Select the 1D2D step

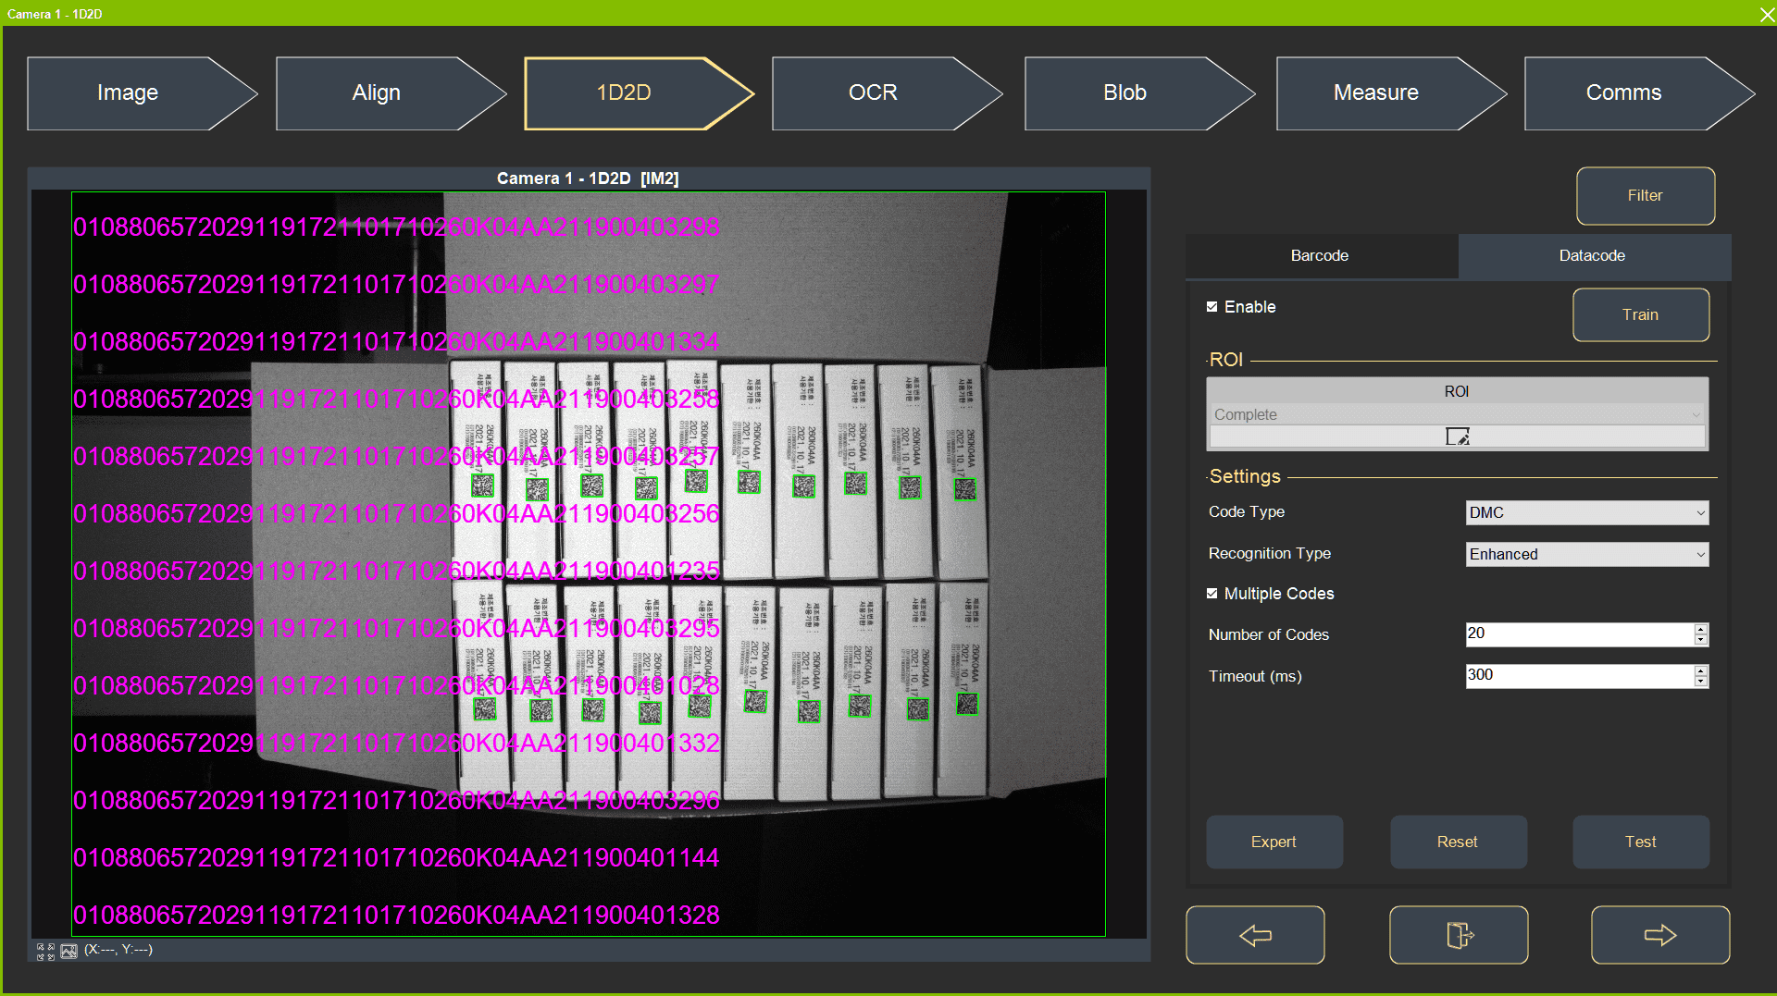tap(639, 93)
